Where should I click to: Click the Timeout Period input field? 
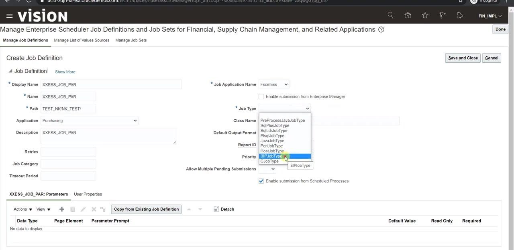point(68,176)
